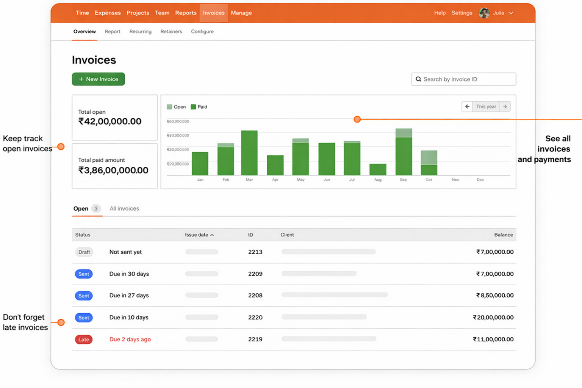This screenshot has height=388, width=582.
Task: Open Settings in top bar
Action: [x=462, y=13]
